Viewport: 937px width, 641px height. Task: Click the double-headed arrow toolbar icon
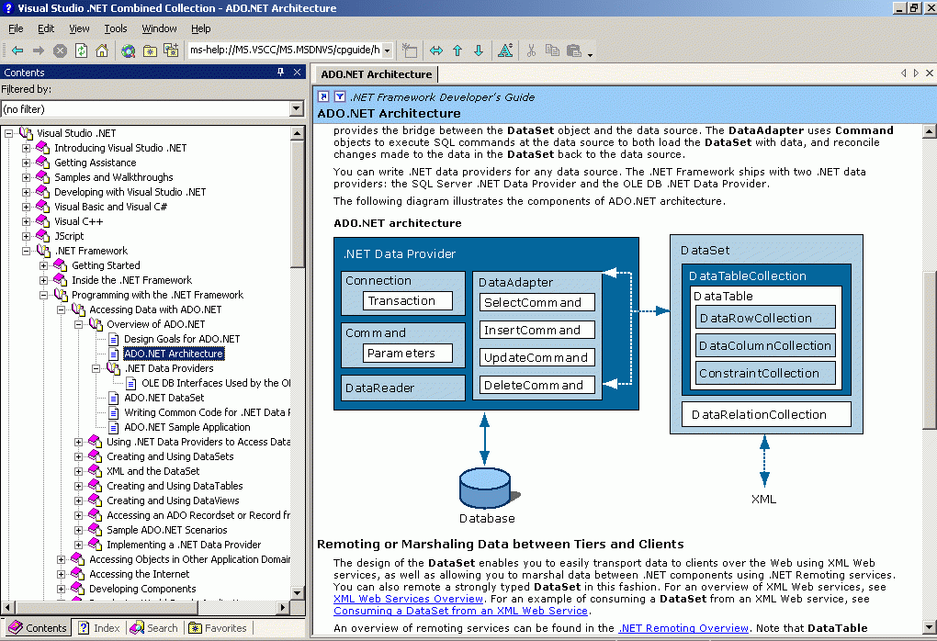tap(436, 51)
